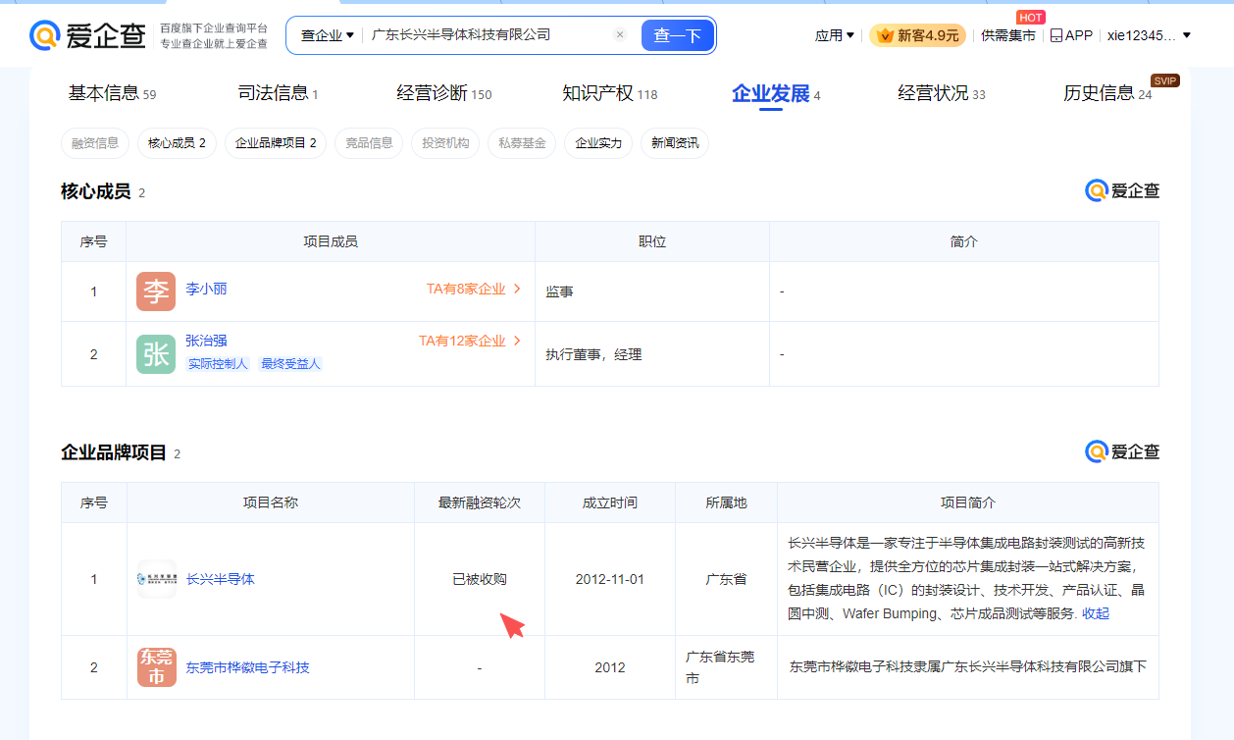Collapse project description via 收起 link

point(1096,613)
